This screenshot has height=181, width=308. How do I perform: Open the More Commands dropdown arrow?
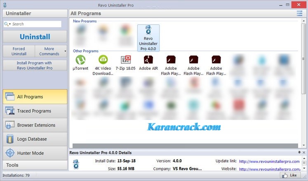coord(65,51)
